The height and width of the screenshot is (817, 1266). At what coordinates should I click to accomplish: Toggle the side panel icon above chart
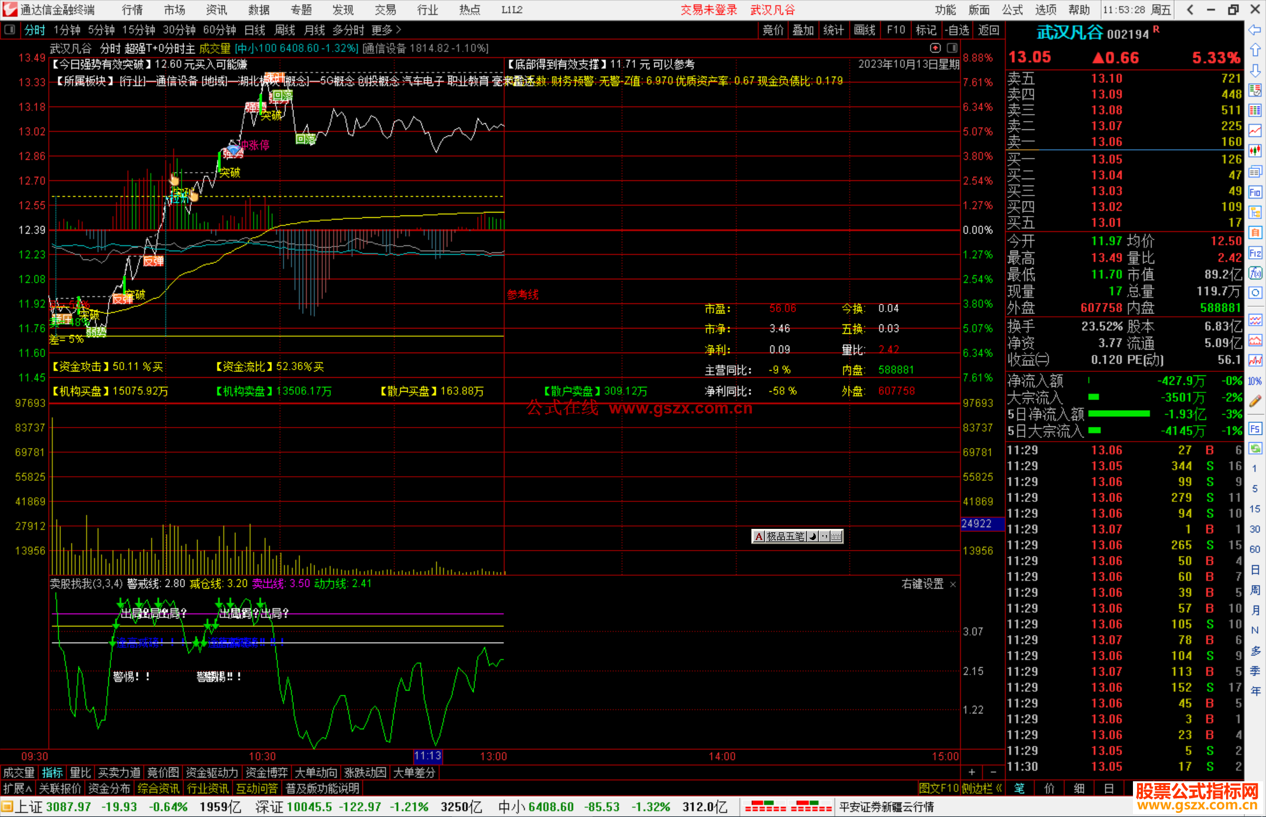point(952,48)
